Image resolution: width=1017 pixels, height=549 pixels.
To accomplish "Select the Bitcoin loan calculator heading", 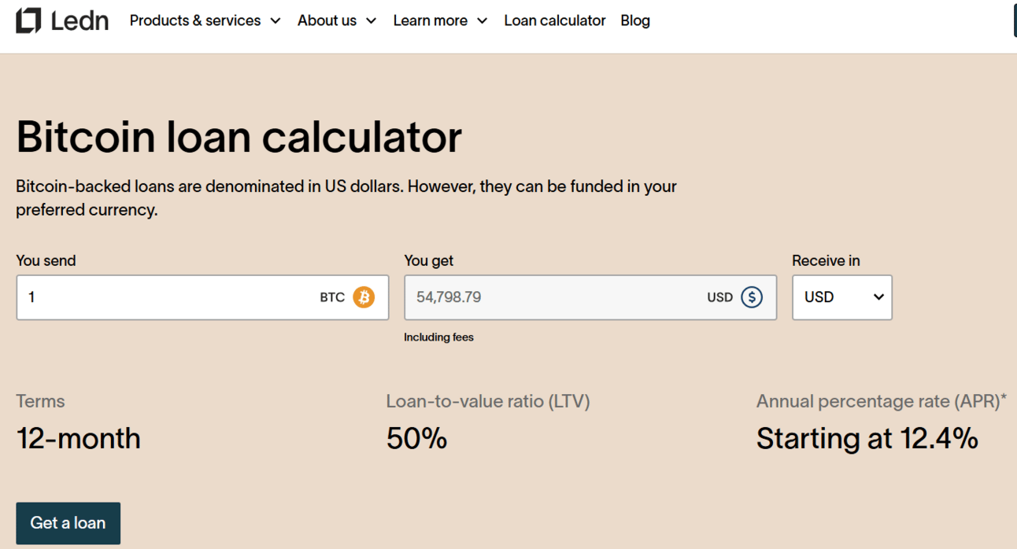I will pyautogui.click(x=239, y=136).
